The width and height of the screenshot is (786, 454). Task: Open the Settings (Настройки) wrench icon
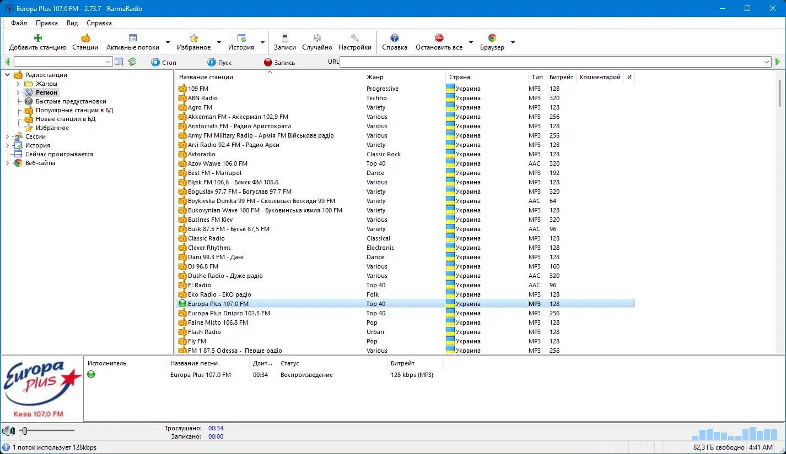(354, 39)
